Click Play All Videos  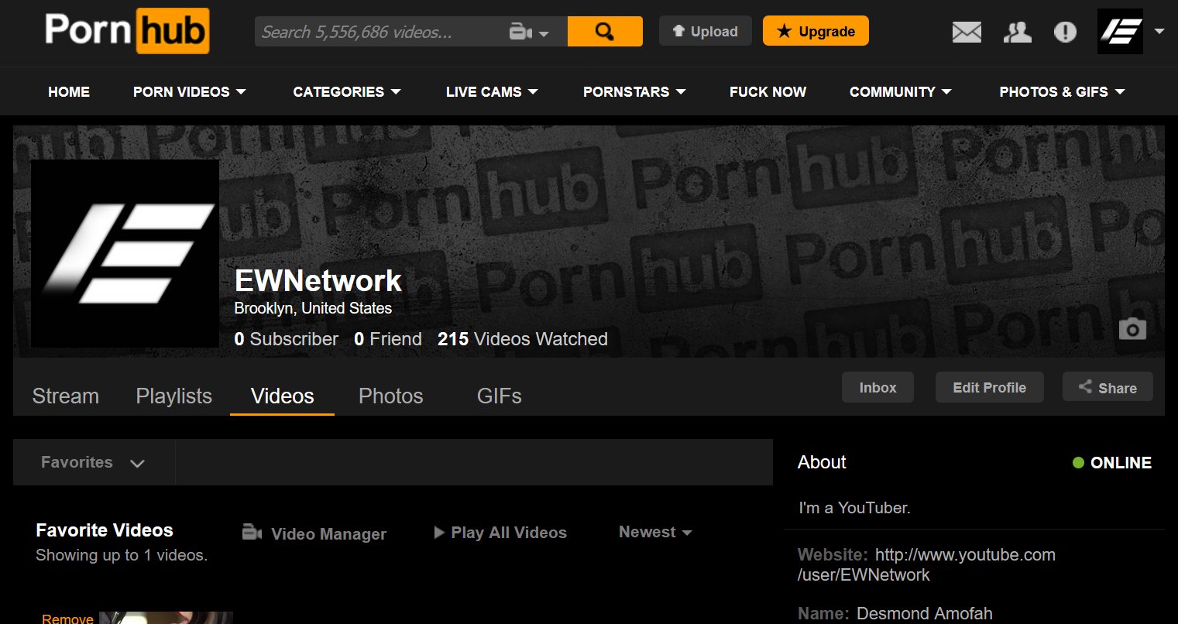pos(500,533)
